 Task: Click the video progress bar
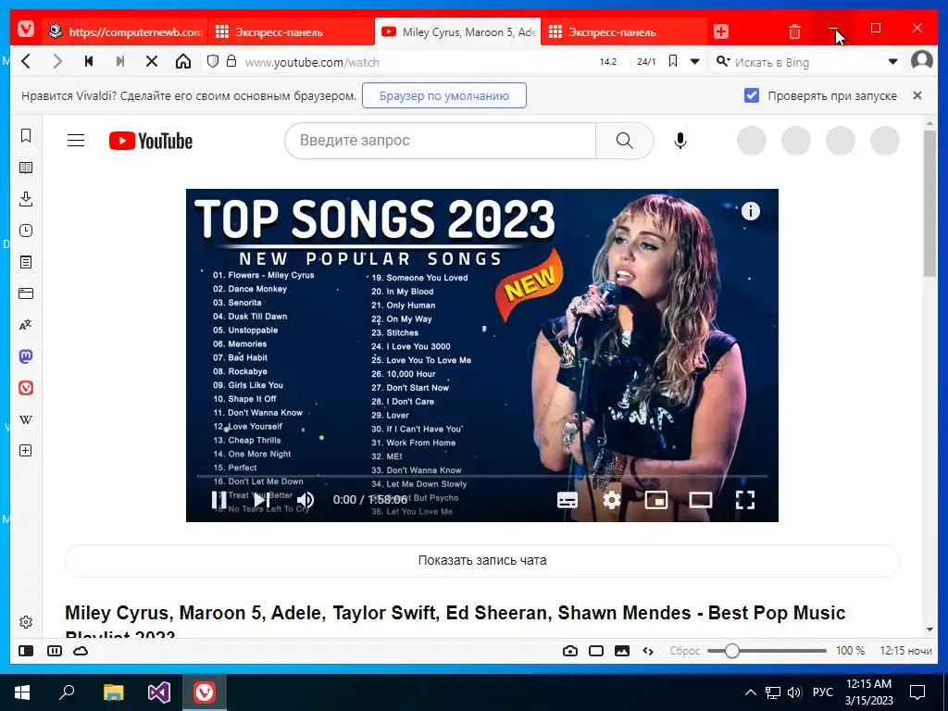481,477
